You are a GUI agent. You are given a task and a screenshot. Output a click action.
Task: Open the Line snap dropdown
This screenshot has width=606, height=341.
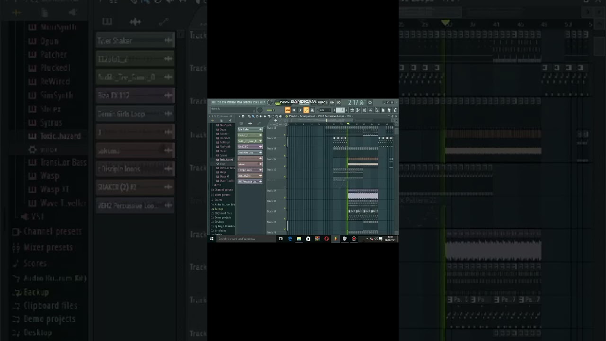click(325, 110)
